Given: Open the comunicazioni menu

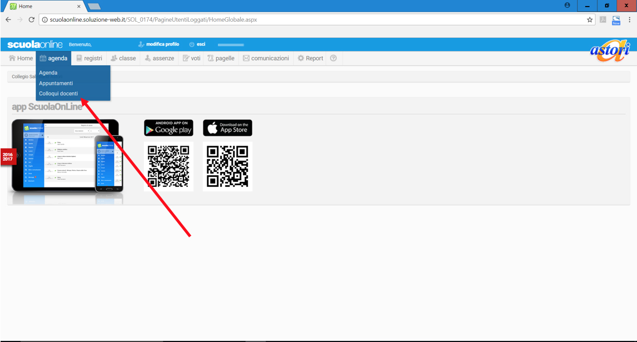Looking at the screenshot, I should coord(266,58).
